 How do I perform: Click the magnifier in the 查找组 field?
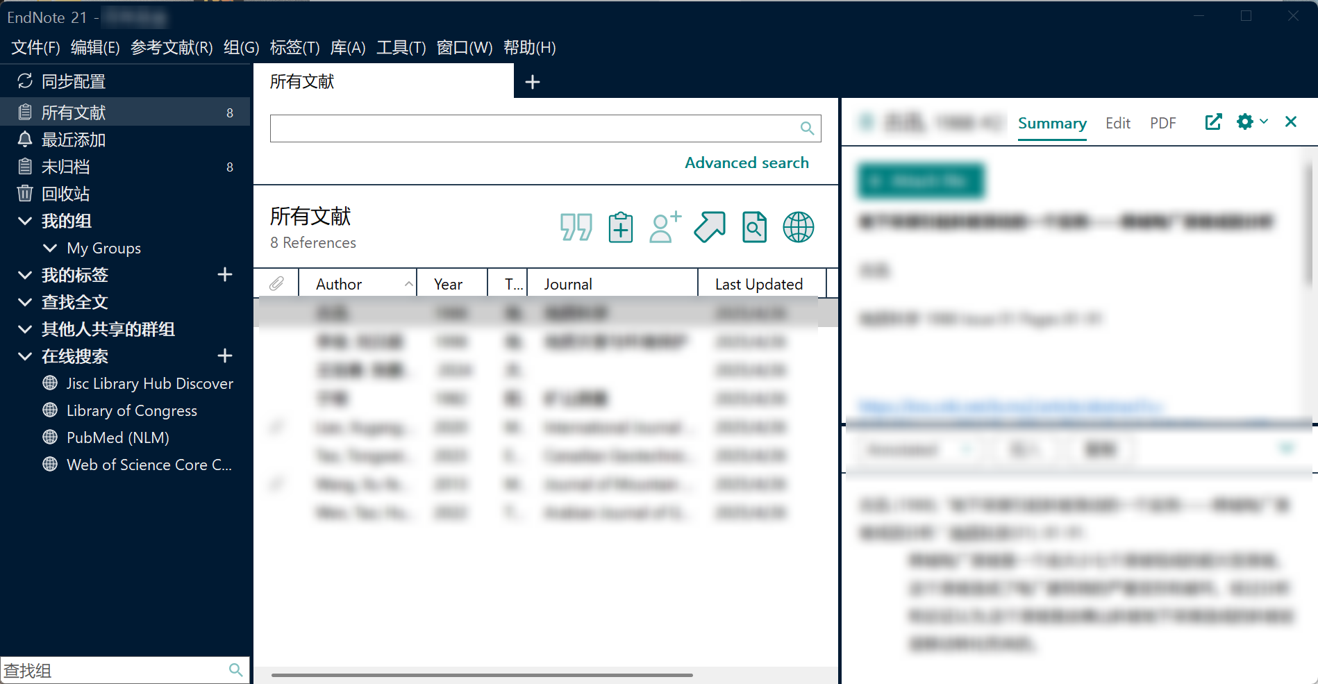(236, 669)
